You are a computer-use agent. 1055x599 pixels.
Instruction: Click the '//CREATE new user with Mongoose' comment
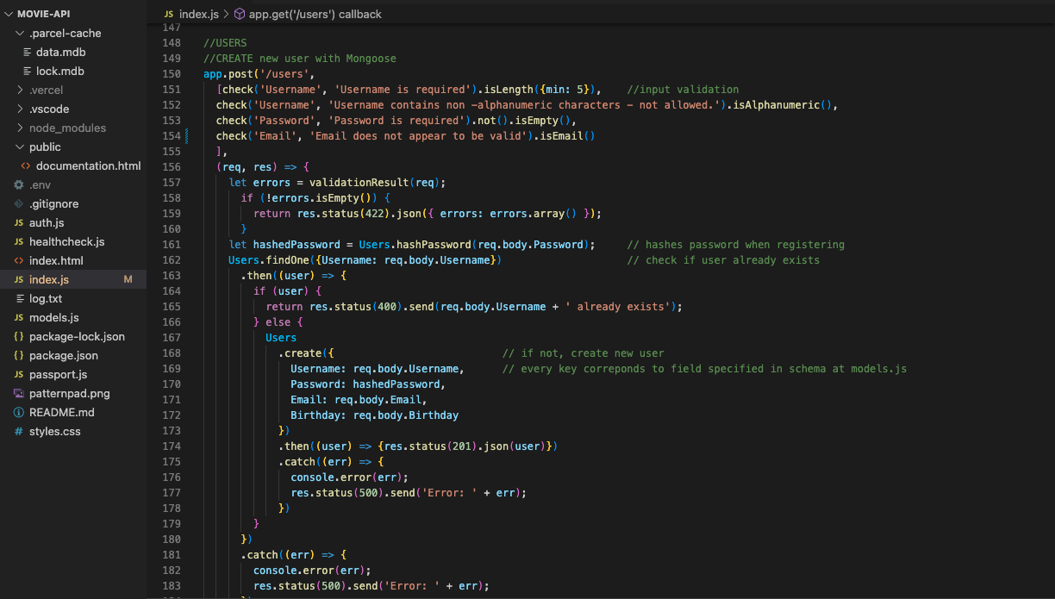tap(300, 59)
